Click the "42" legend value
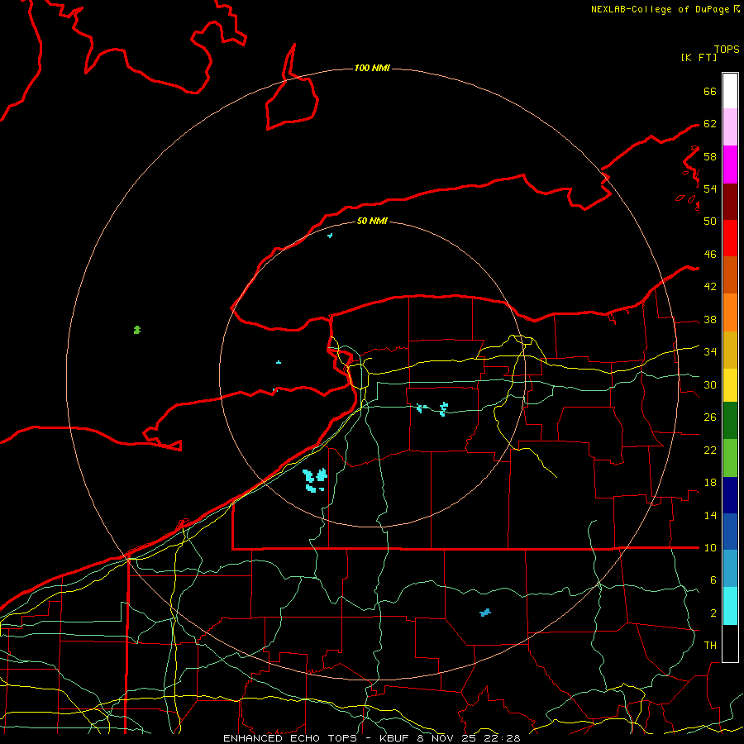The image size is (744, 744). [x=710, y=287]
